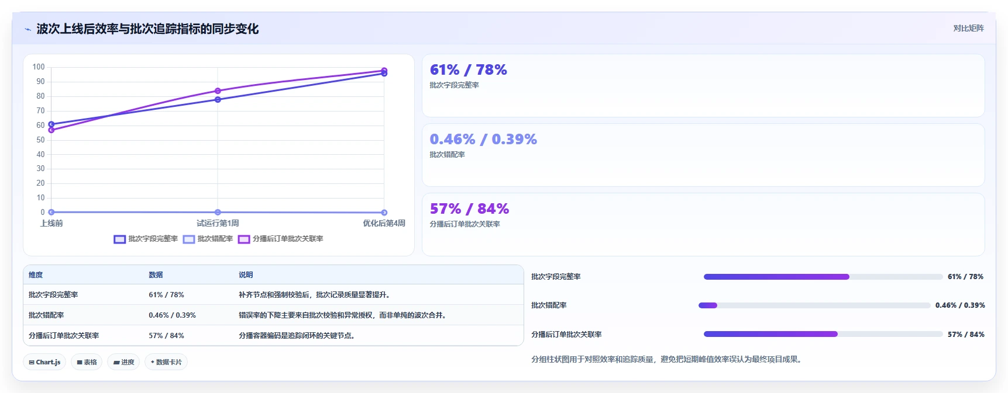Viewport: 1008px width, 393px height.
Task: Click the 批次字段完整率 point at 上线前
Action: coord(51,124)
